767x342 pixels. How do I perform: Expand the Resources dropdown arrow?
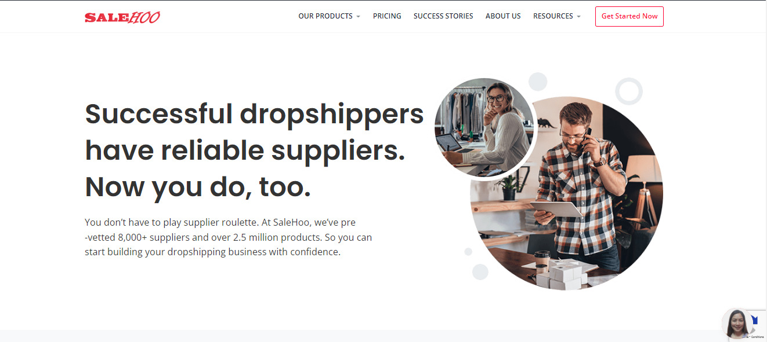(x=578, y=16)
